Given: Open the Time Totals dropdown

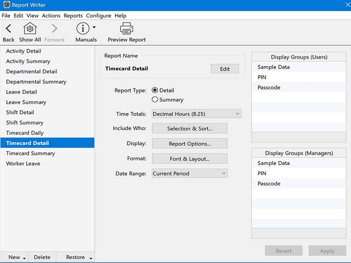Looking at the screenshot, I should coord(196,114).
